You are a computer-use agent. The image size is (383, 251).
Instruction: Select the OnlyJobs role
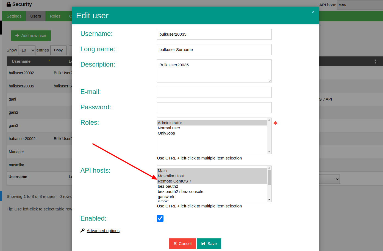pos(212,133)
